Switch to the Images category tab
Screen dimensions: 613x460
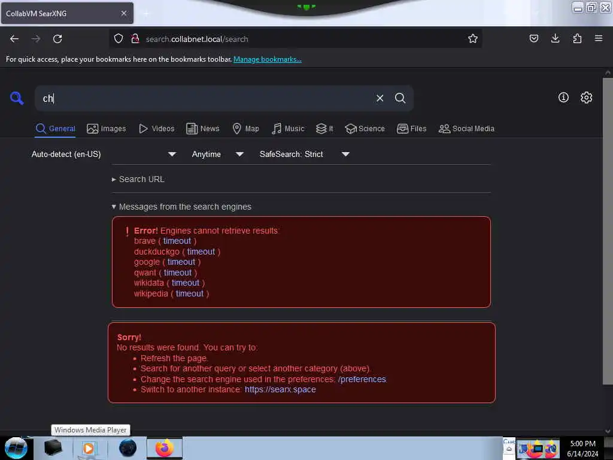tap(107, 129)
